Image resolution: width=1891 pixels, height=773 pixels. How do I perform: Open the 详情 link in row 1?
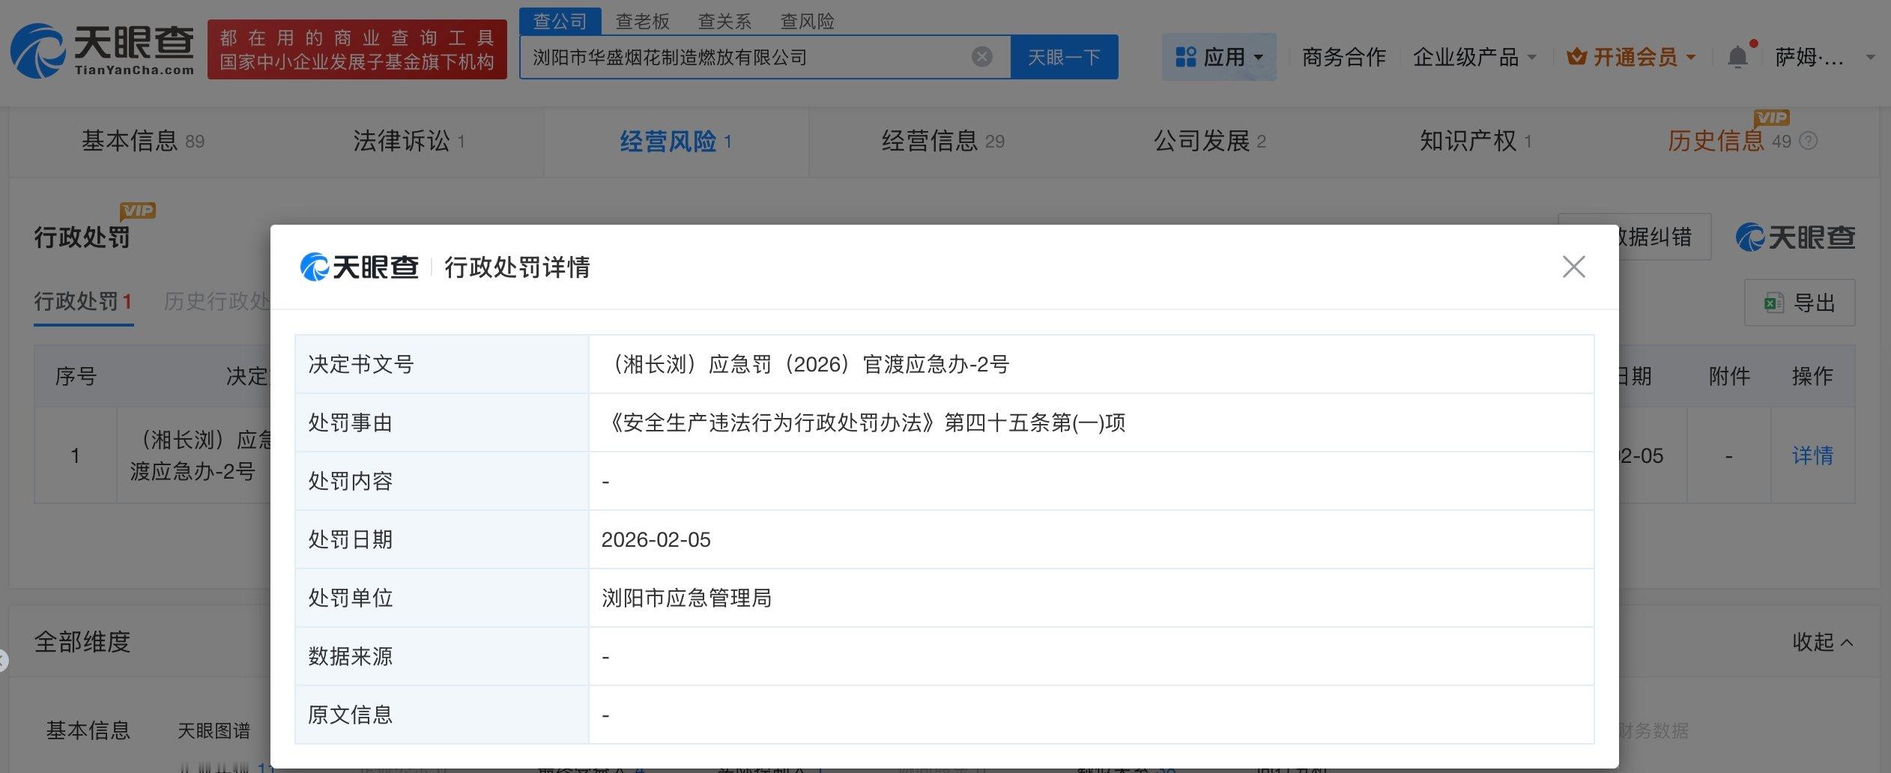click(x=1812, y=455)
